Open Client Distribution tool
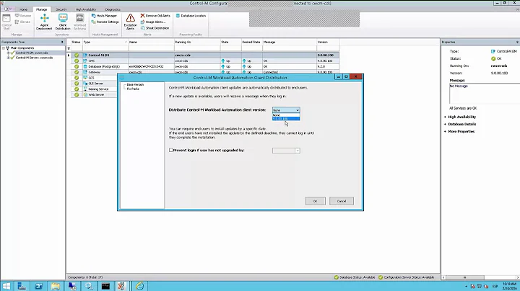Screen dimensions: 520x291 (x=63, y=22)
